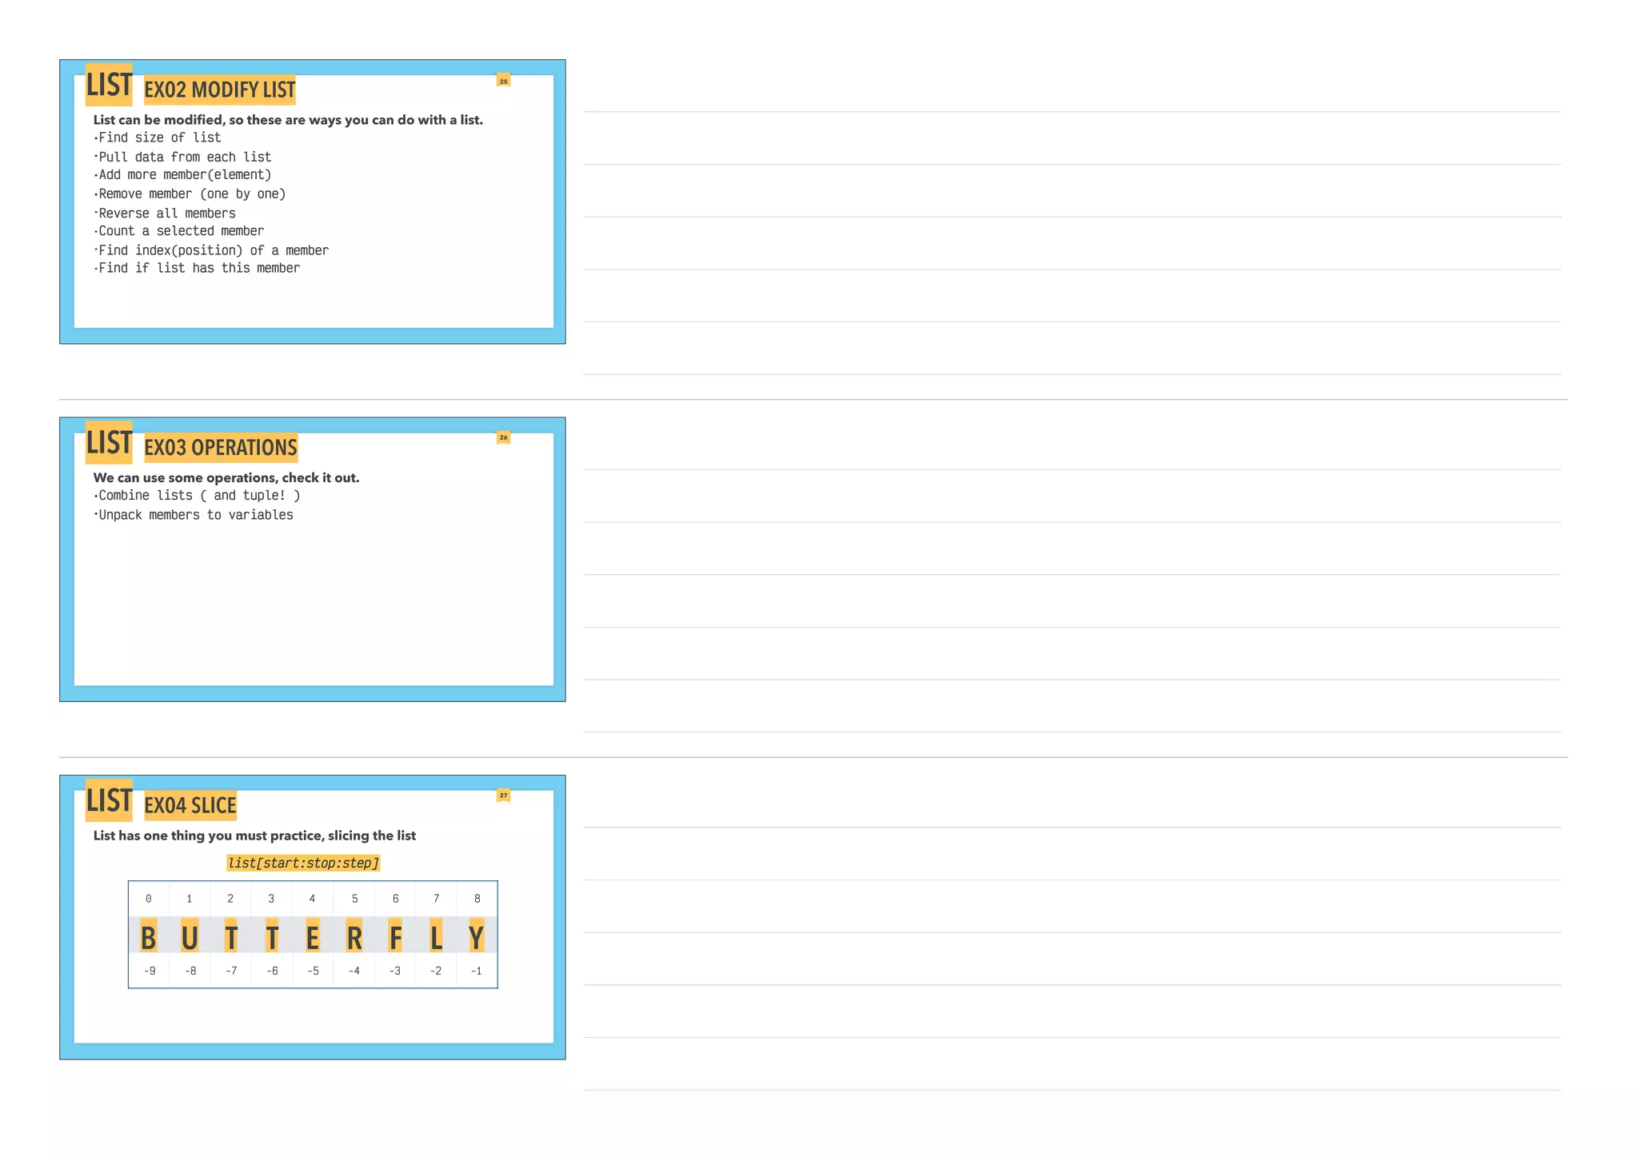
Task: Click letter R in the BUTTERFLY table
Action: tap(354, 936)
